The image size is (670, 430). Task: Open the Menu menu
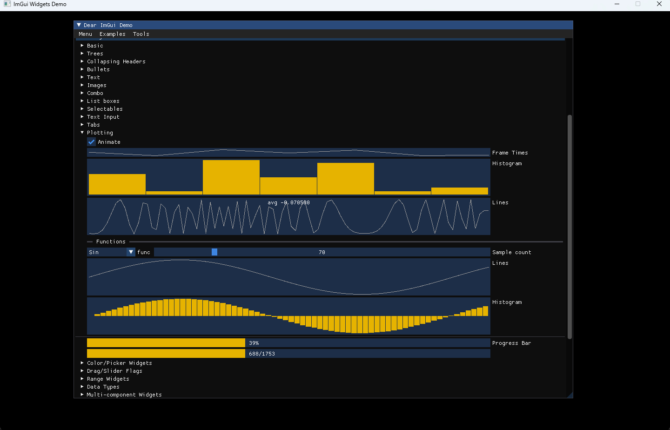[85, 34]
